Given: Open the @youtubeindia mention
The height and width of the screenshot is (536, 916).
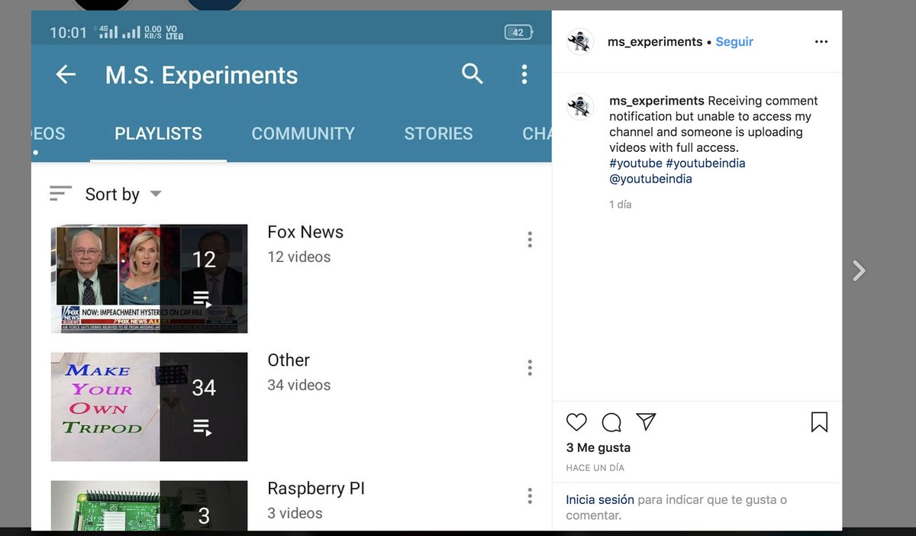Looking at the screenshot, I should pos(651,179).
